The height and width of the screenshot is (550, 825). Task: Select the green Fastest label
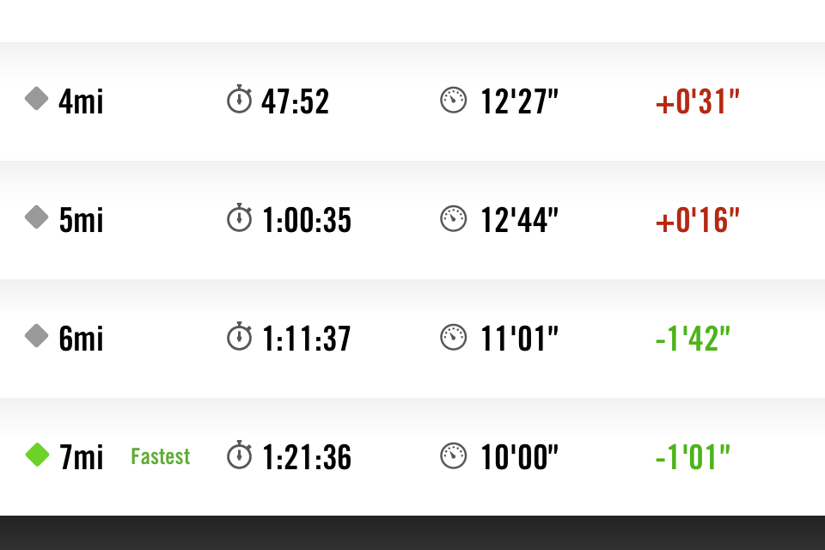(161, 456)
